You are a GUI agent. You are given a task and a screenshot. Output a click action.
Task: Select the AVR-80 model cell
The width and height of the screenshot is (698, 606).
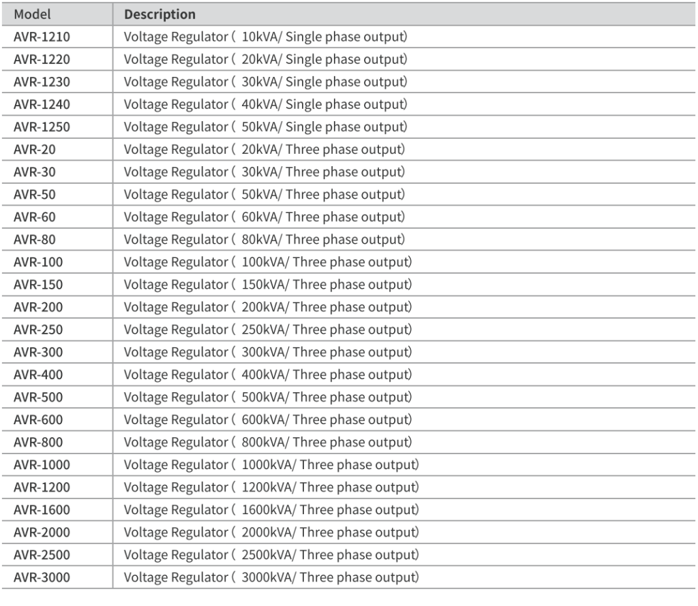click(x=35, y=239)
